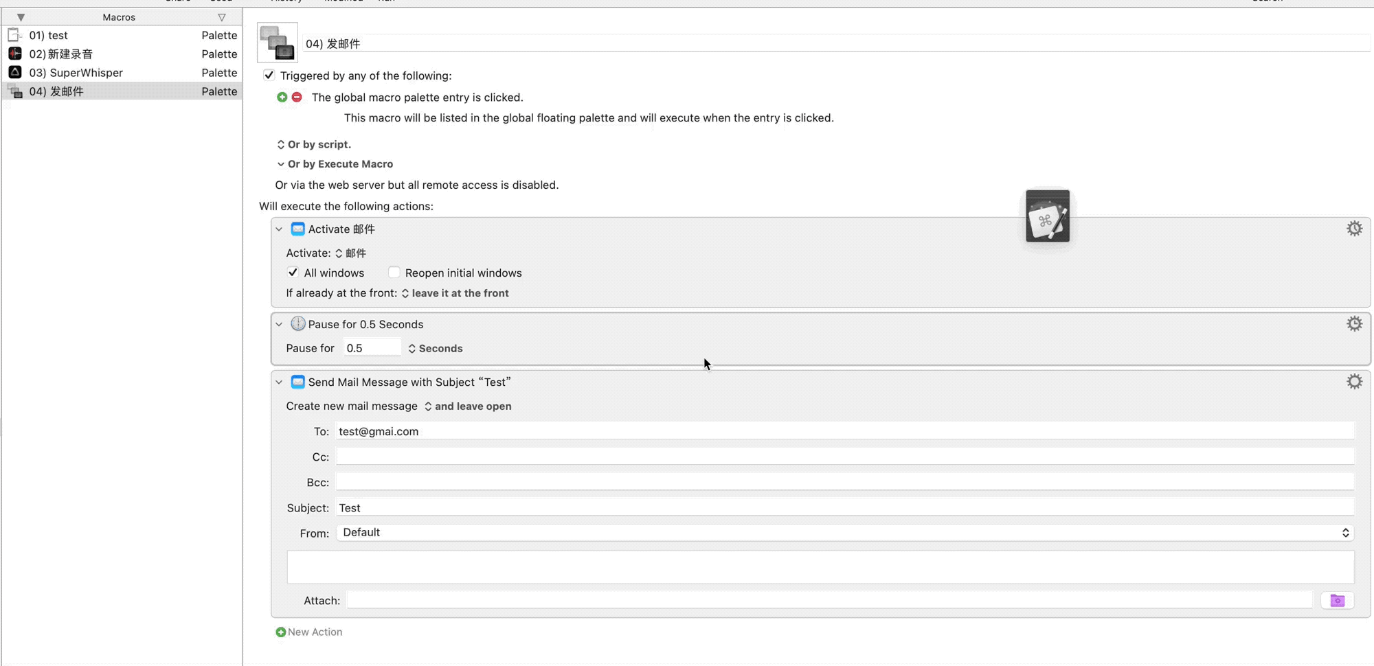Click the Macros column header
The image size is (1374, 666).
coord(119,17)
